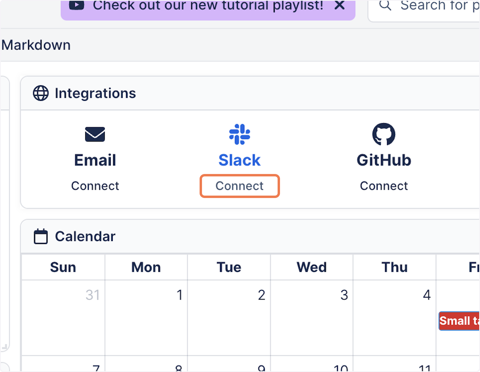Select the Markdown tab label
The width and height of the screenshot is (480, 372).
(36, 45)
